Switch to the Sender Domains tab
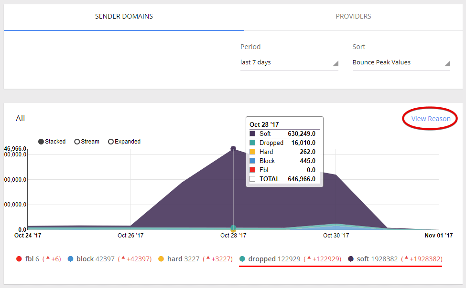This screenshot has width=466, height=288. pyautogui.click(x=124, y=17)
